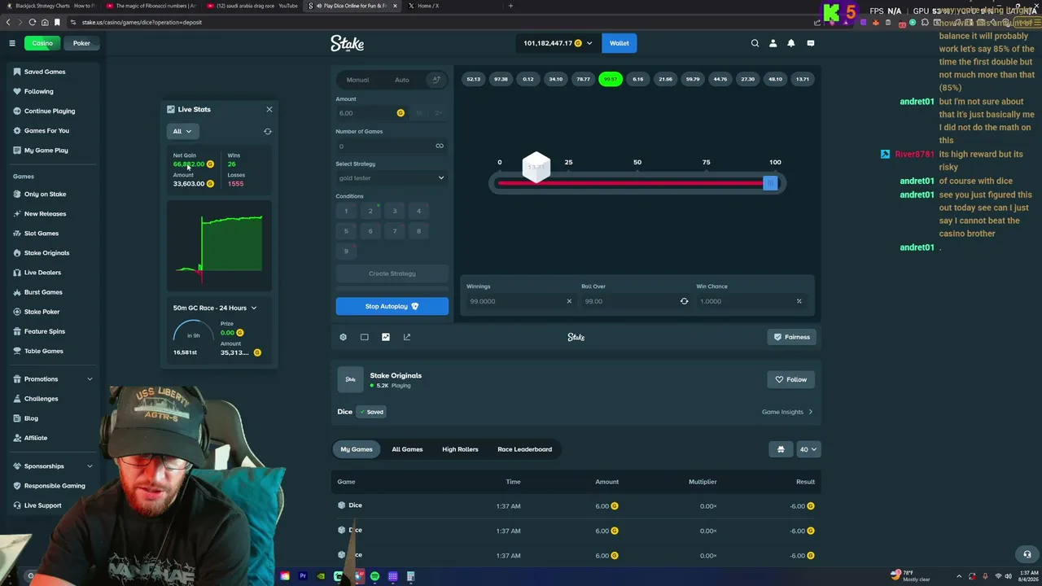This screenshot has width=1042, height=586.
Task: Open the chat bubble icon in header
Action: click(x=810, y=43)
